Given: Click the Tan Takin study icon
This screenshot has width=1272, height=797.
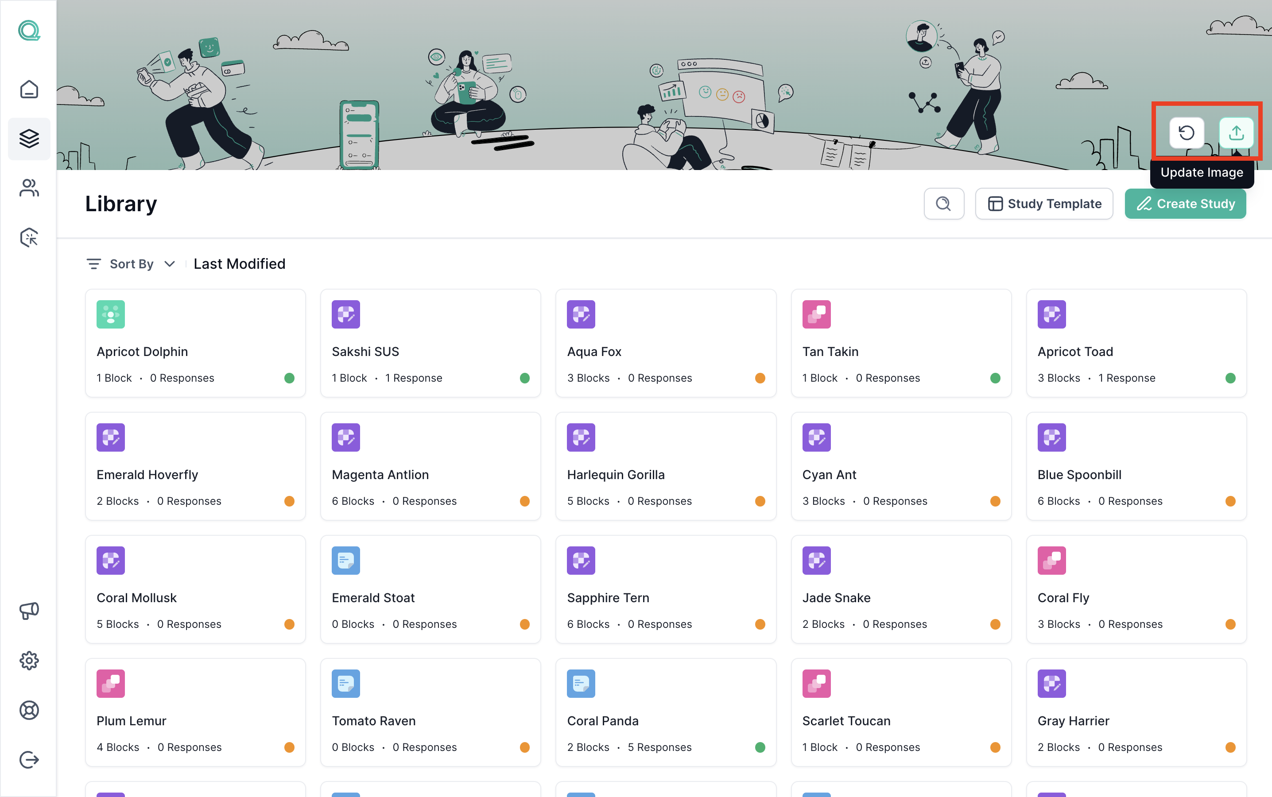Looking at the screenshot, I should (x=817, y=314).
